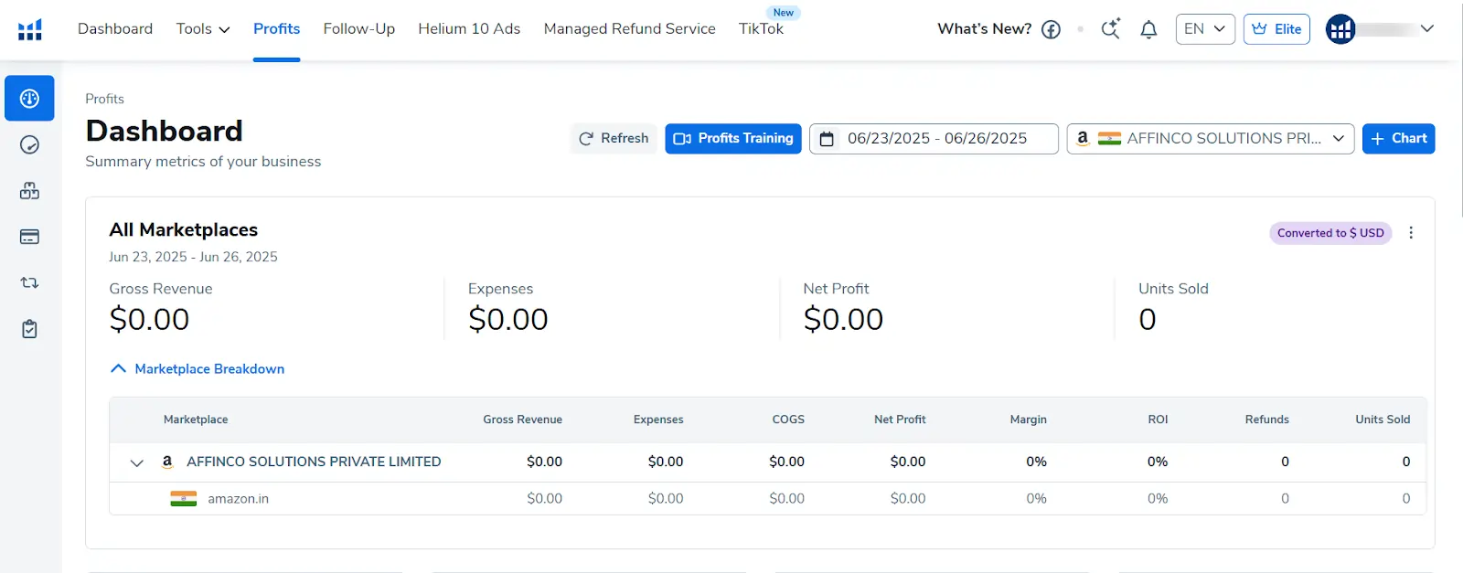Click the Facebook icon beside What's New
1463x573 pixels.
(x=1052, y=29)
